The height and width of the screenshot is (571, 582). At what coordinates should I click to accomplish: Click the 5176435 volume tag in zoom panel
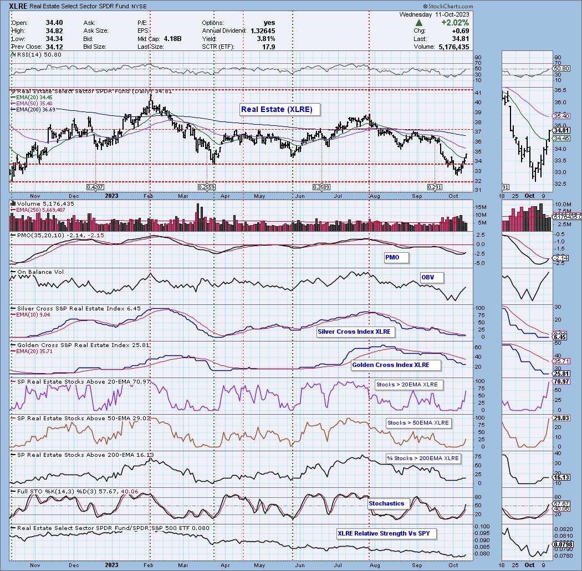pos(567,217)
